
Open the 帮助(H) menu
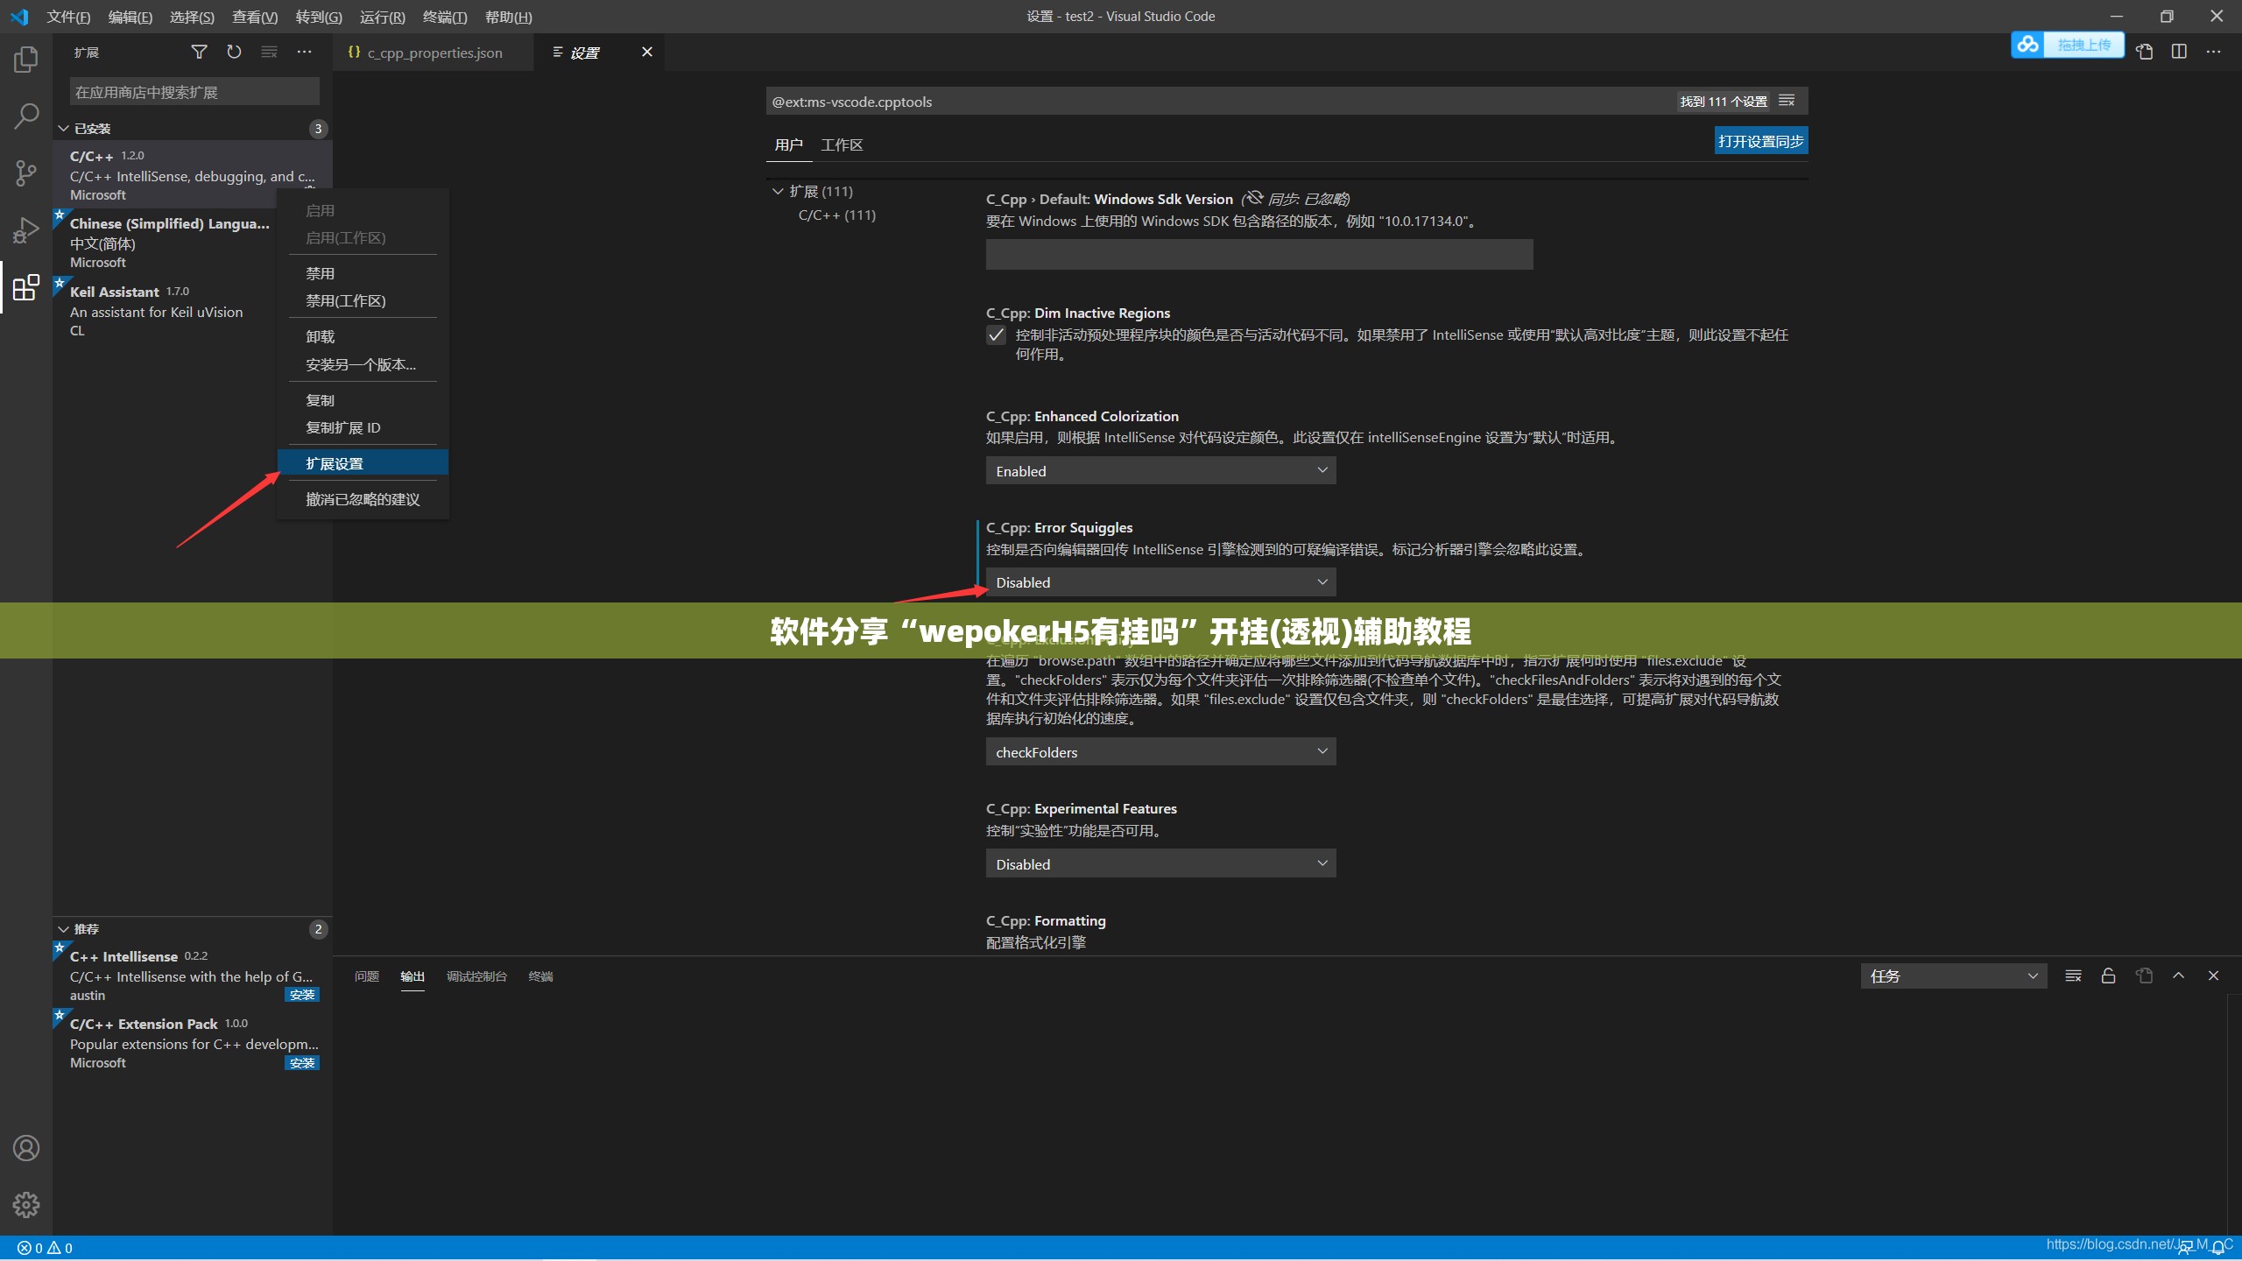click(x=508, y=17)
